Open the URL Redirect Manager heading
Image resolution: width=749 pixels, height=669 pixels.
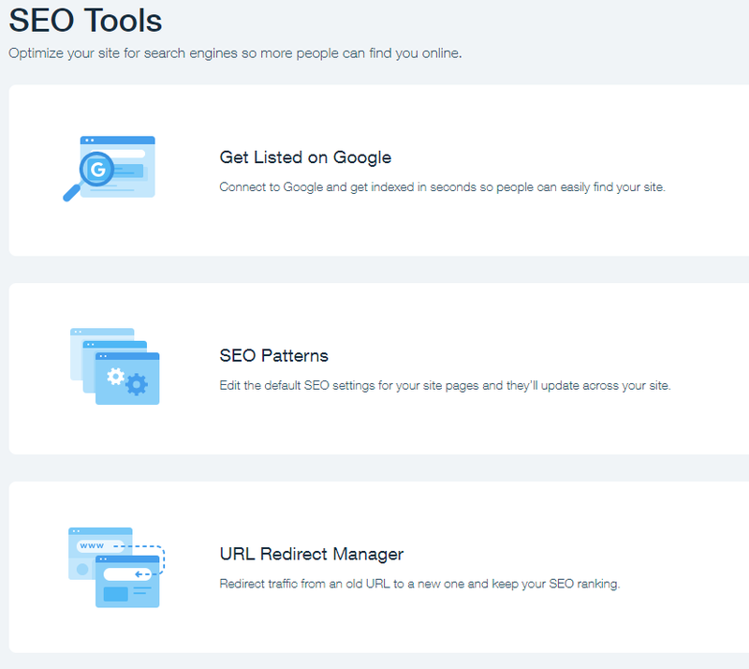312,554
